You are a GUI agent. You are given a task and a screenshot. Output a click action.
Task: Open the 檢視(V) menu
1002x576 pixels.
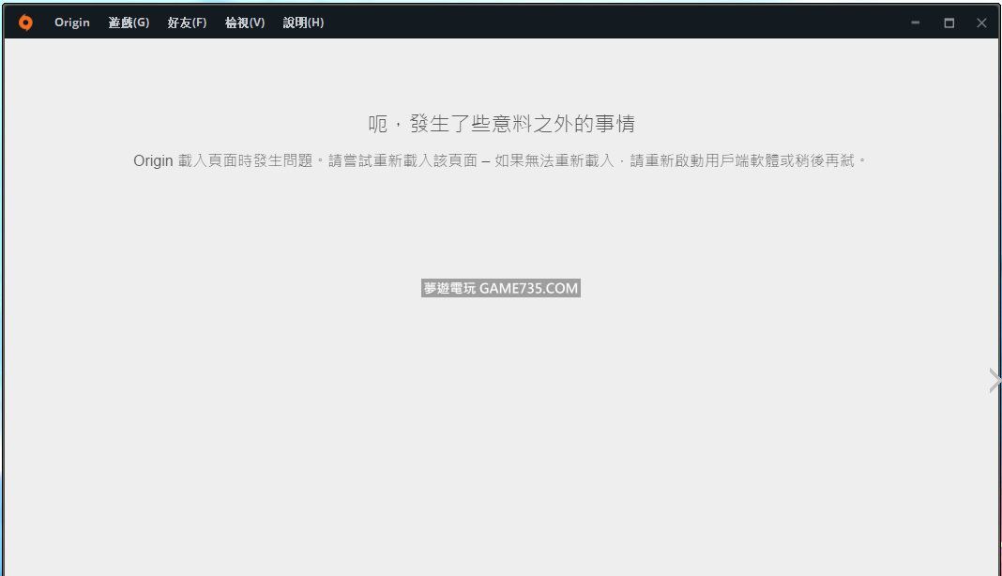click(x=245, y=23)
